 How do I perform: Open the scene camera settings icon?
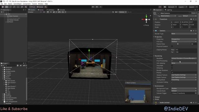(x=116, y=12)
